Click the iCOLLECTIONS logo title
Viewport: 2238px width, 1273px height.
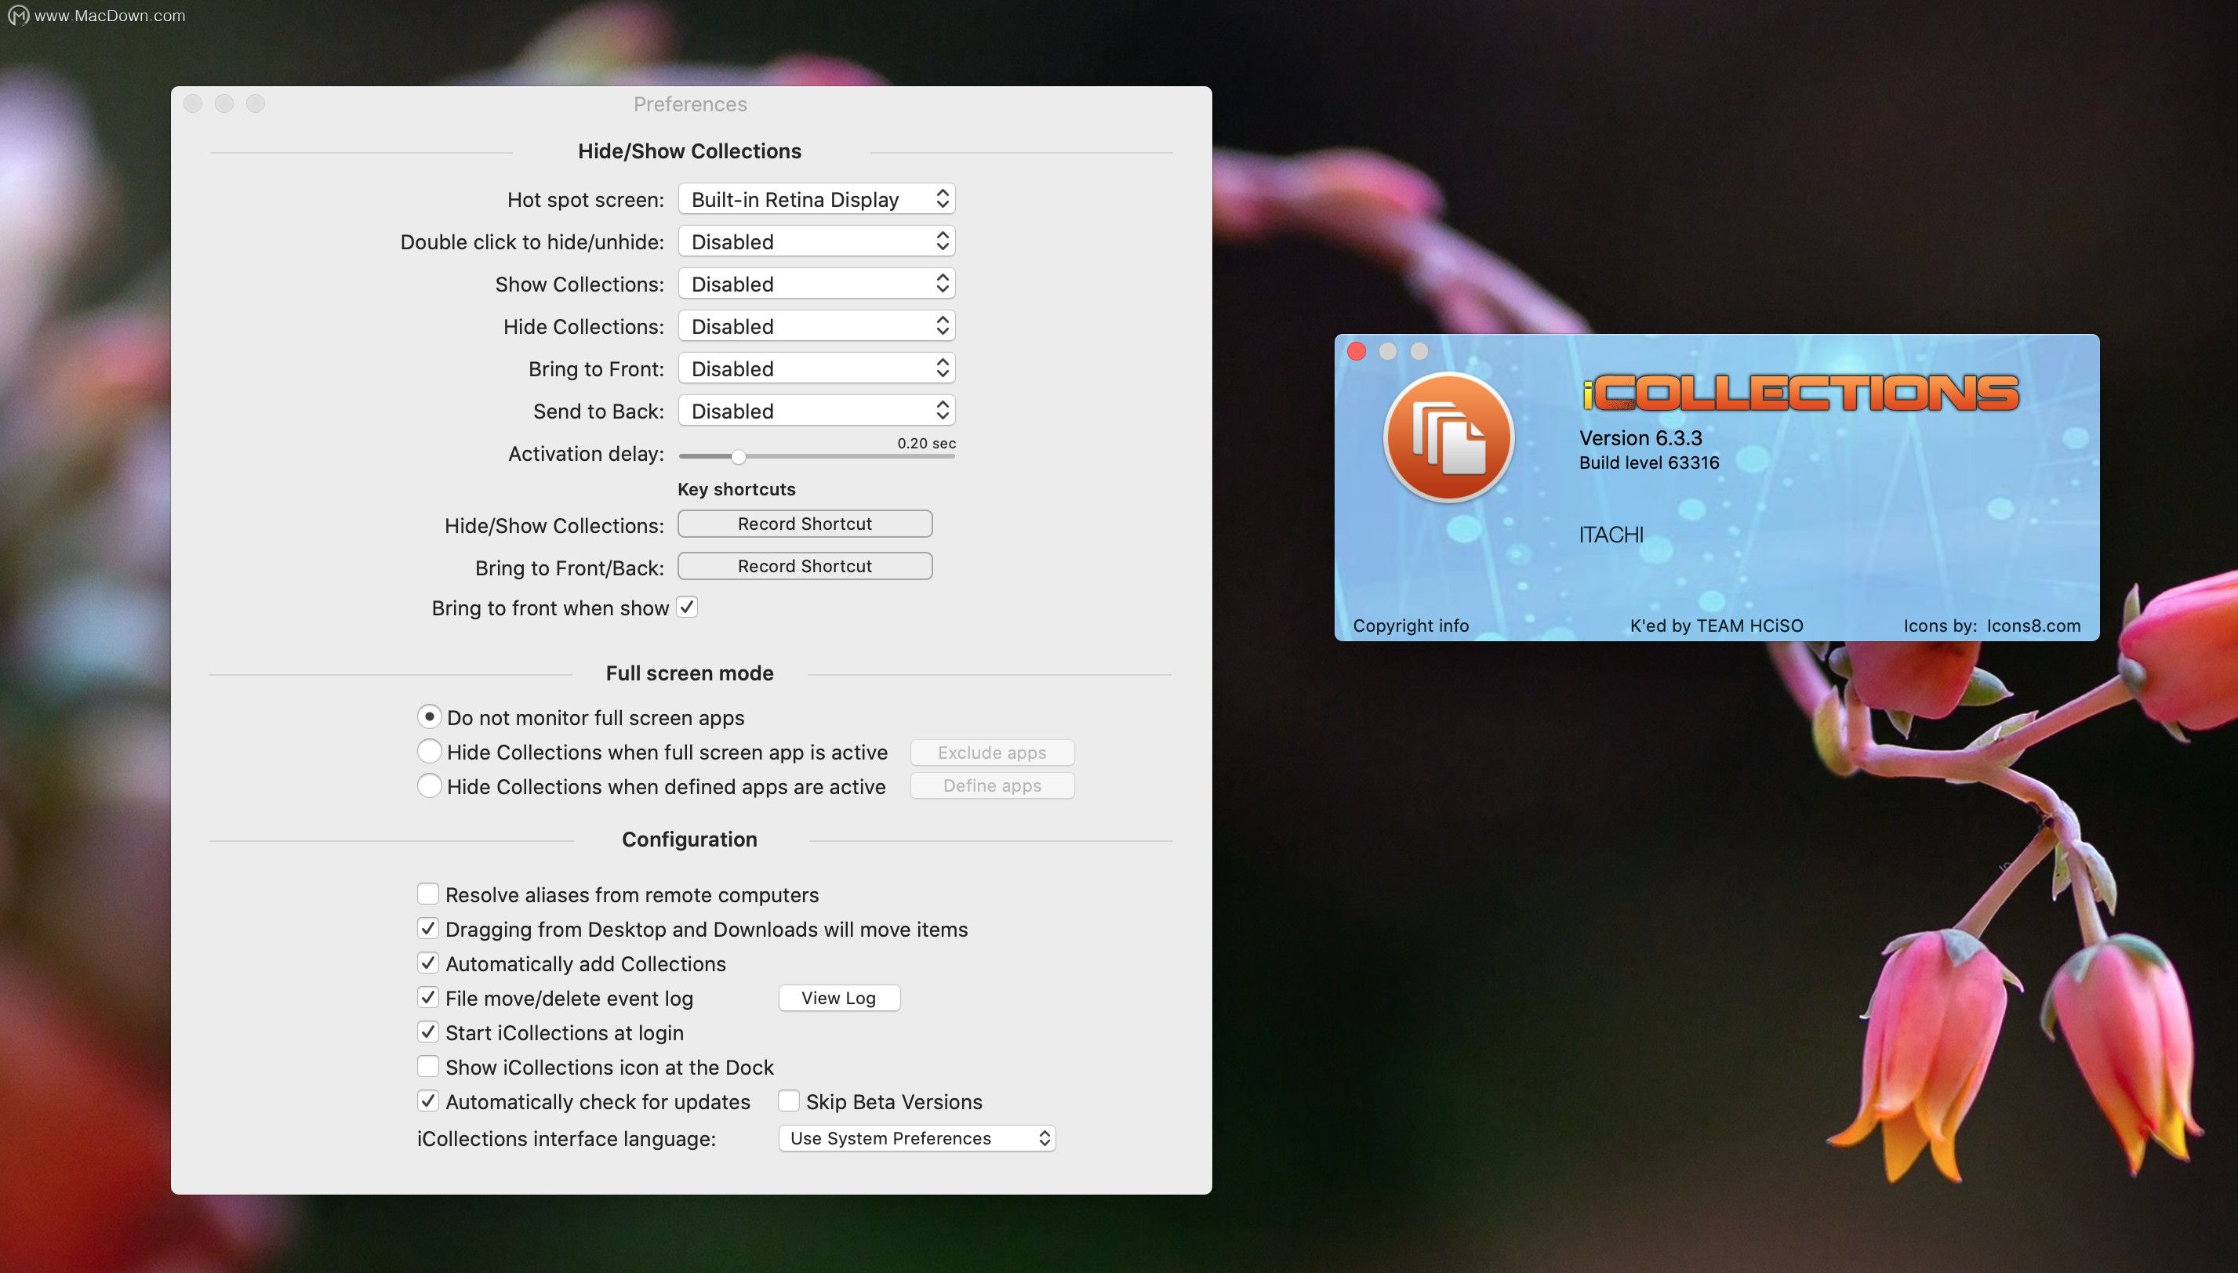(x=1800, y=392)
